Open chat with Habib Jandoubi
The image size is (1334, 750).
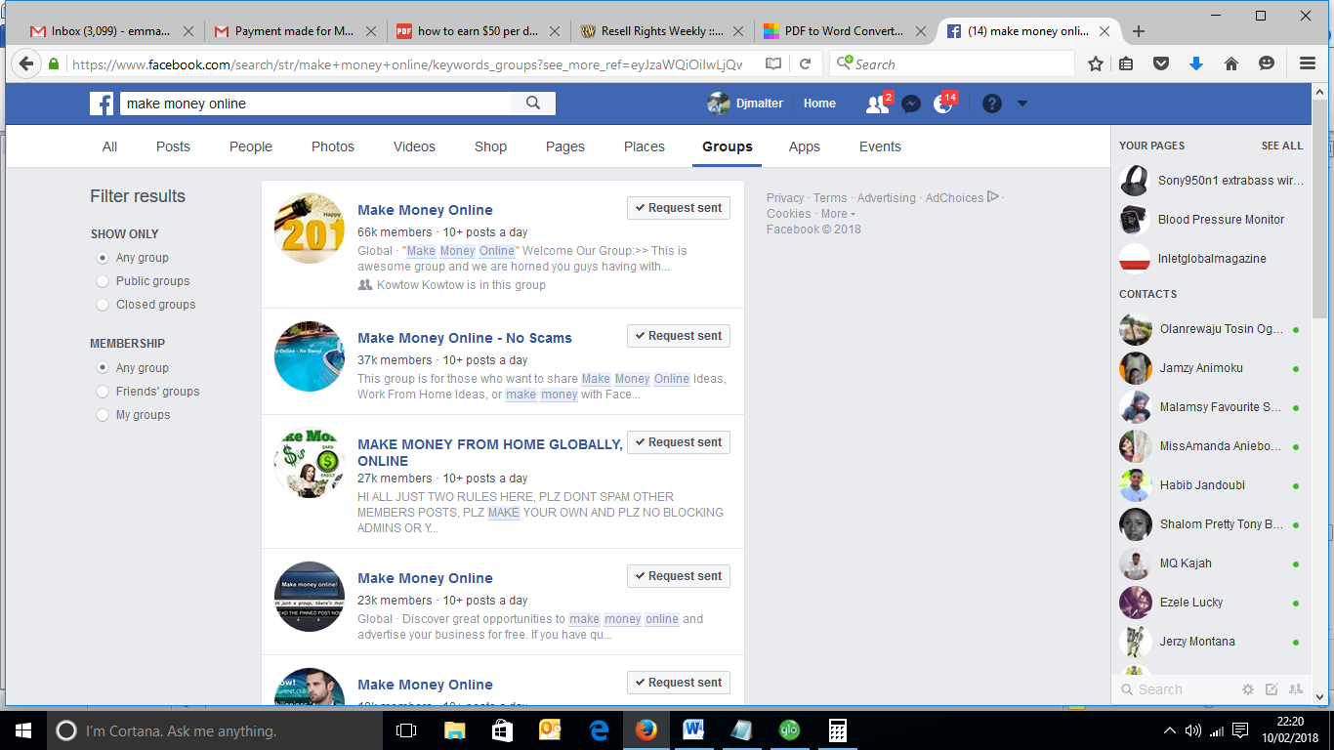click(x=1211, y=485)
